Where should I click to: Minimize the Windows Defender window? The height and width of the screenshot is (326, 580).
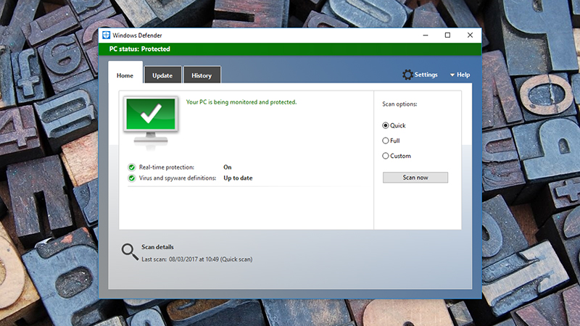(426, 35)
